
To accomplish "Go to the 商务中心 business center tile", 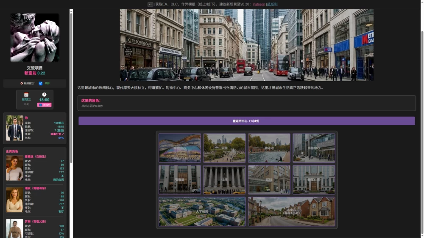I will tap(314, 148).
